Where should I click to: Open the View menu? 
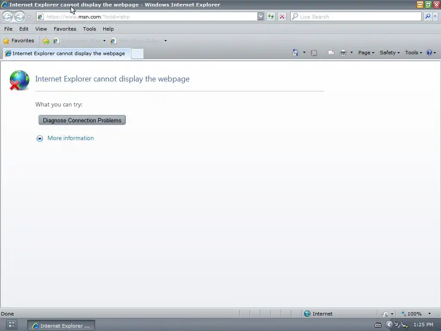[x=41, y=29]
